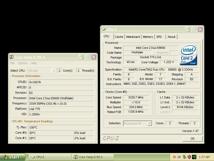Image resolution: width=214 pixels, height=161 pixels.
Task: Click the Package value Socket 775 LGA
Action: tap(151, 57)
